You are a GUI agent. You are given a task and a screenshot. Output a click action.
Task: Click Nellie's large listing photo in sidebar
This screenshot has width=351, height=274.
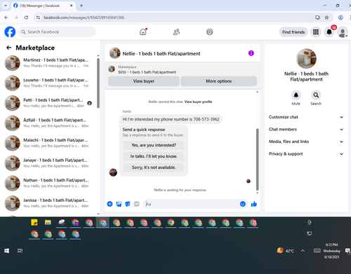click(306, 59)
